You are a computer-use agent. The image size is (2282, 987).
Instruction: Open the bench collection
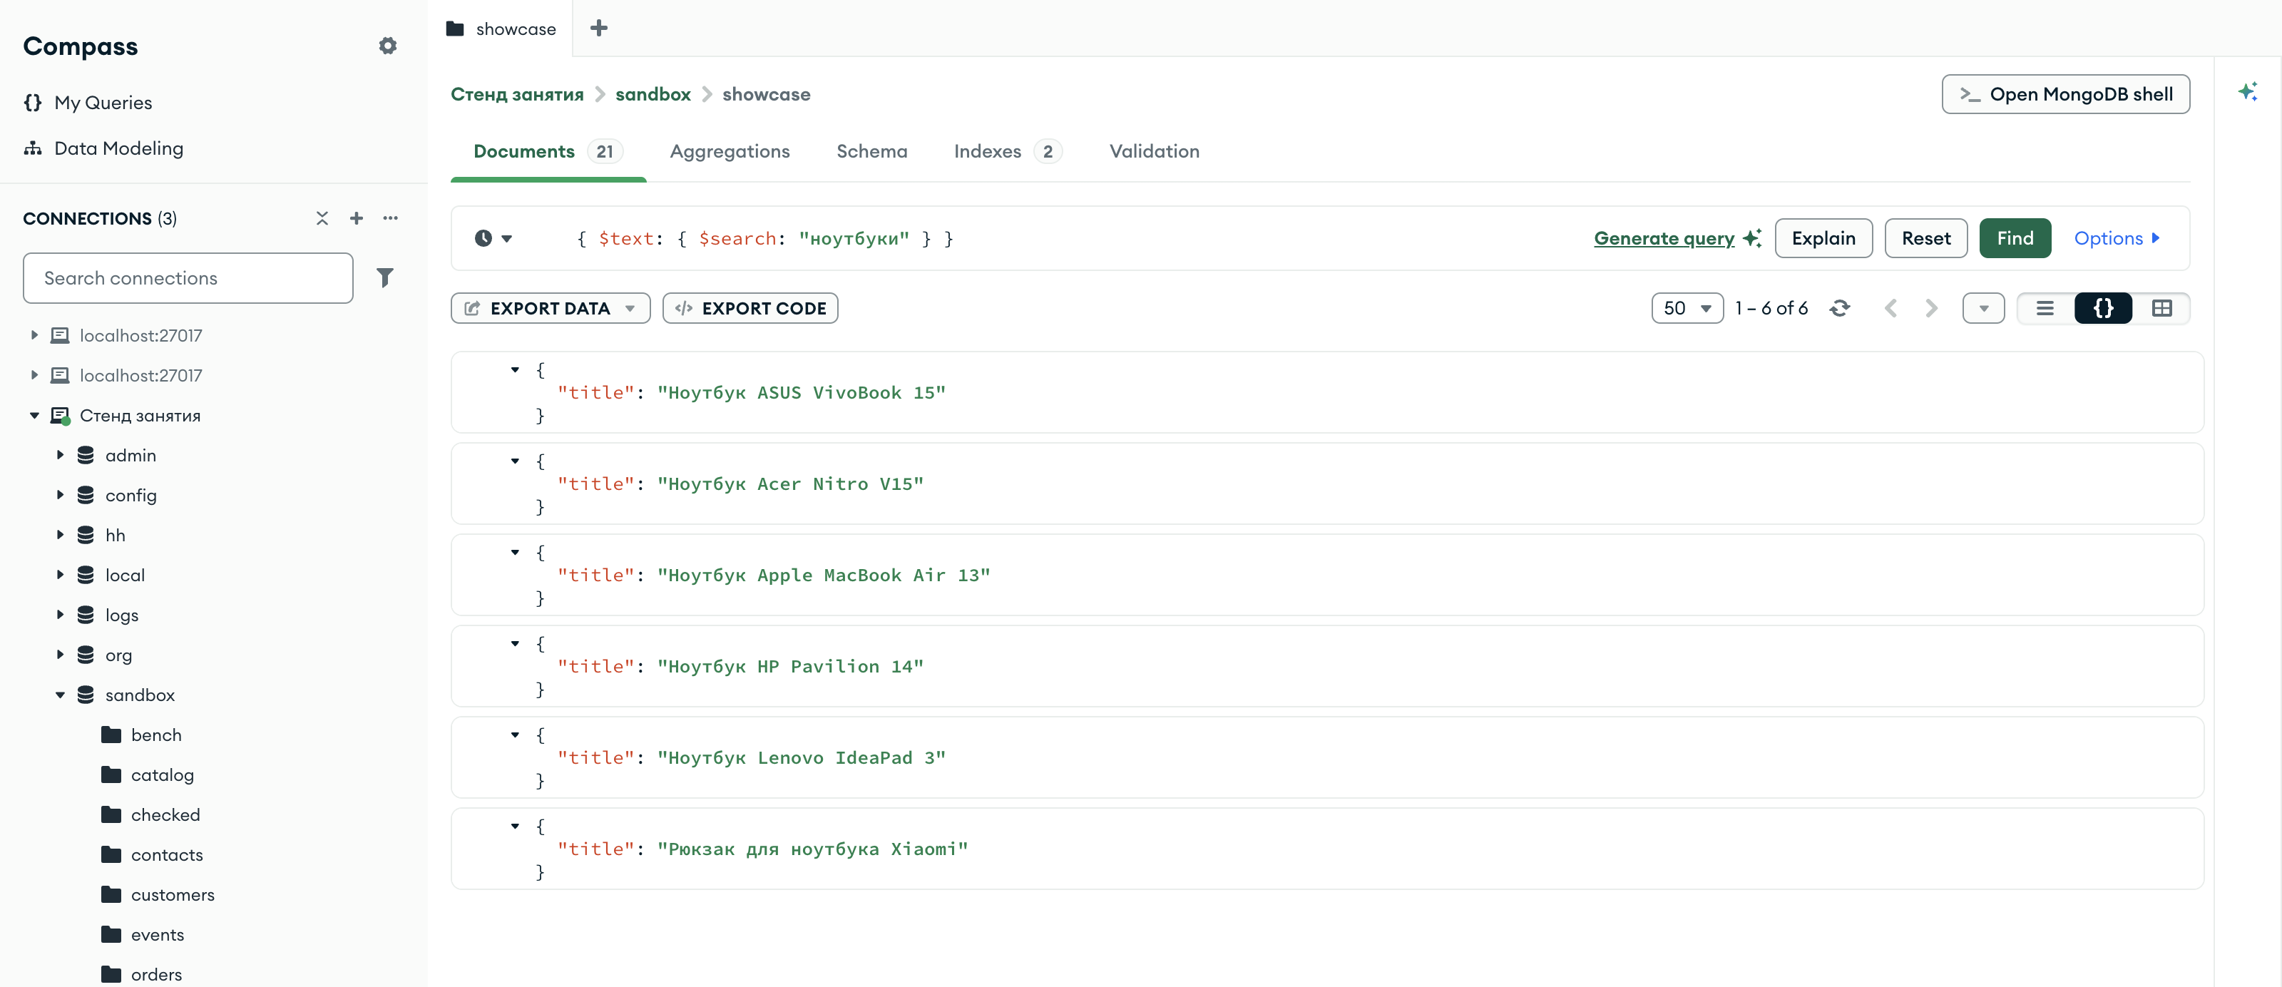click(156, 735)
